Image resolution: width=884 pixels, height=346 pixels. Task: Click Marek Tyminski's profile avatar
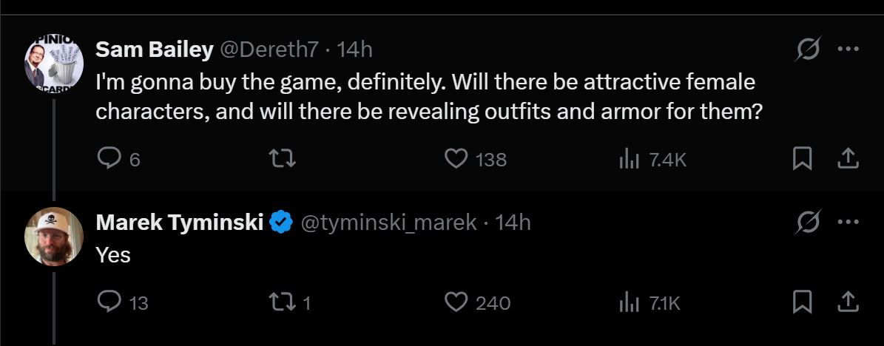pyautogui.click(x=53, y=236)
